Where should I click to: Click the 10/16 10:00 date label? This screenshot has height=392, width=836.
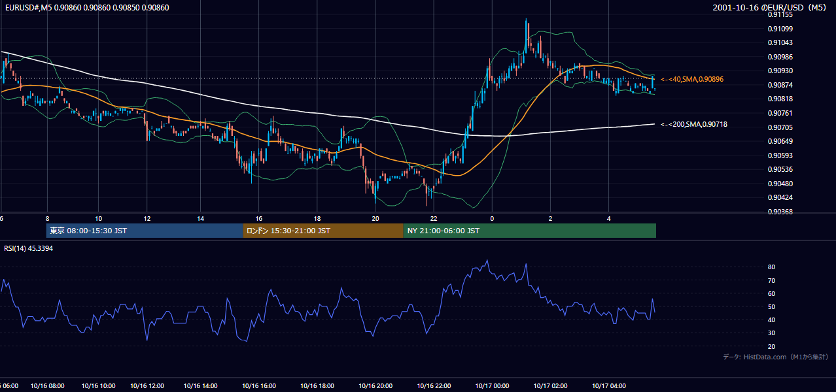pos(98,385)
